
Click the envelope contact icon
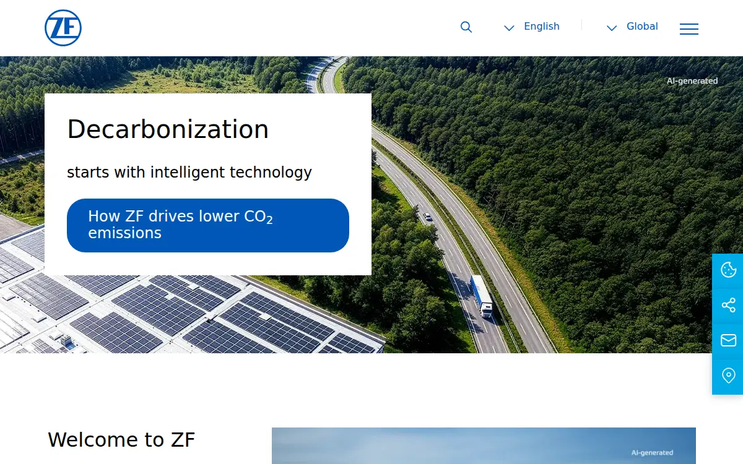(x=728, y=340)
